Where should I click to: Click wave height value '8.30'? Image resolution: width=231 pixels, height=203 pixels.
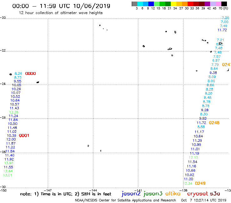204,114
